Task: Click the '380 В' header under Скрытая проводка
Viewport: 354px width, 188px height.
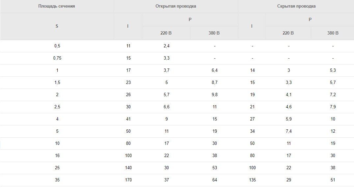Action: tap(333, 33)
